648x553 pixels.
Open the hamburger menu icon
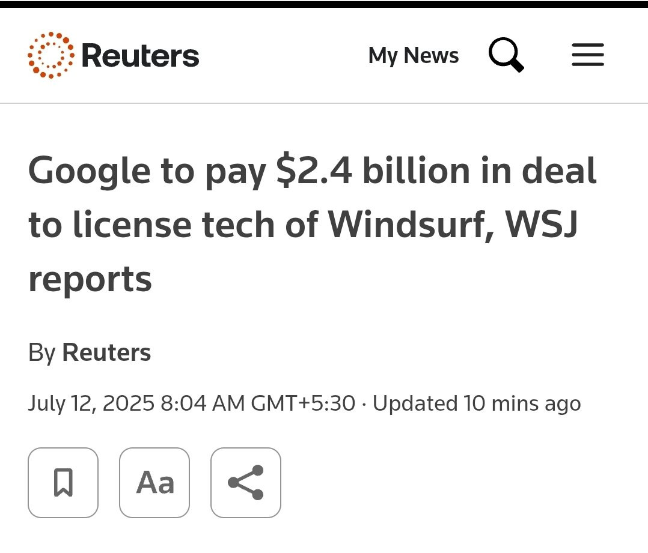(x=587, y=55)
